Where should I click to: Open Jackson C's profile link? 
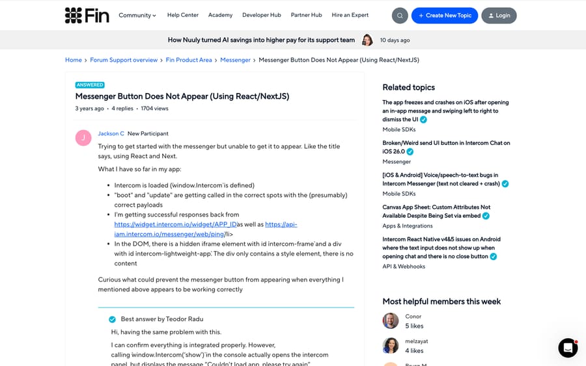tap(111, 133)
